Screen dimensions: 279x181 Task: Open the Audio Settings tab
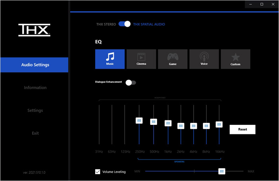[34, 65]
